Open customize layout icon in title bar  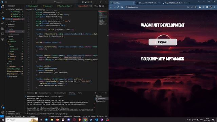pos(92,2)
